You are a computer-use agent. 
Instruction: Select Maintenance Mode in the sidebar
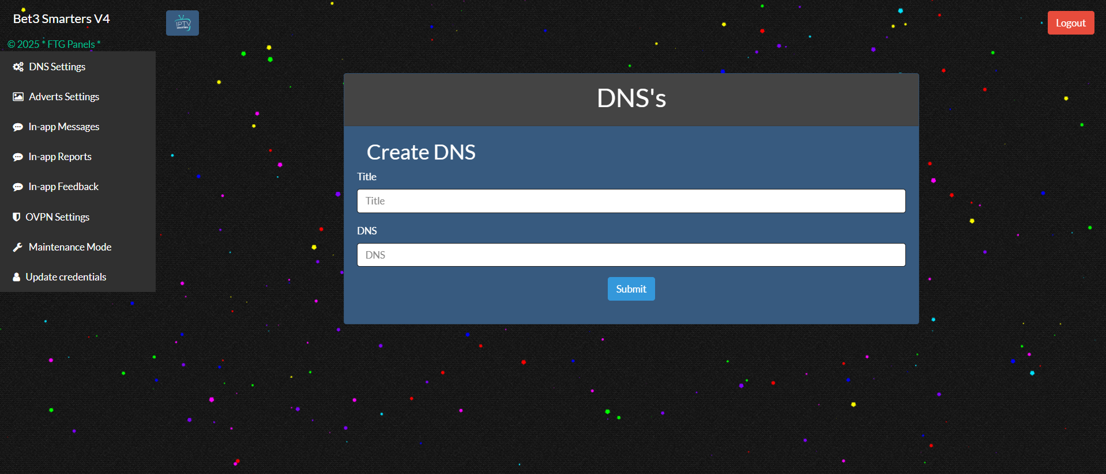[70, 247]
